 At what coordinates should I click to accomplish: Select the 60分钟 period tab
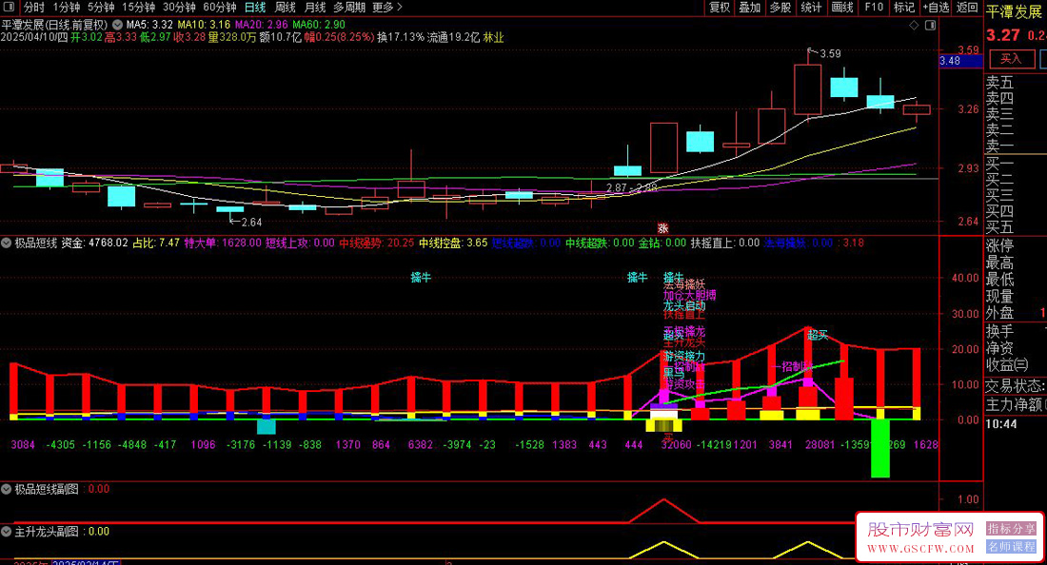pyautogui.click(x=220, y=8)
